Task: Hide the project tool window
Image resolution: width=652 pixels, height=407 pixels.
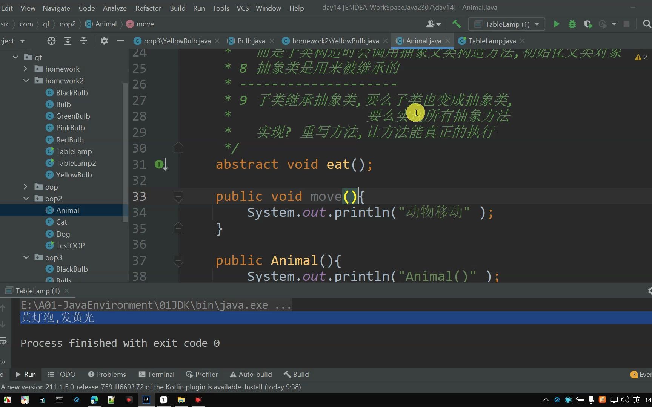Action: (x=120, y=41)
